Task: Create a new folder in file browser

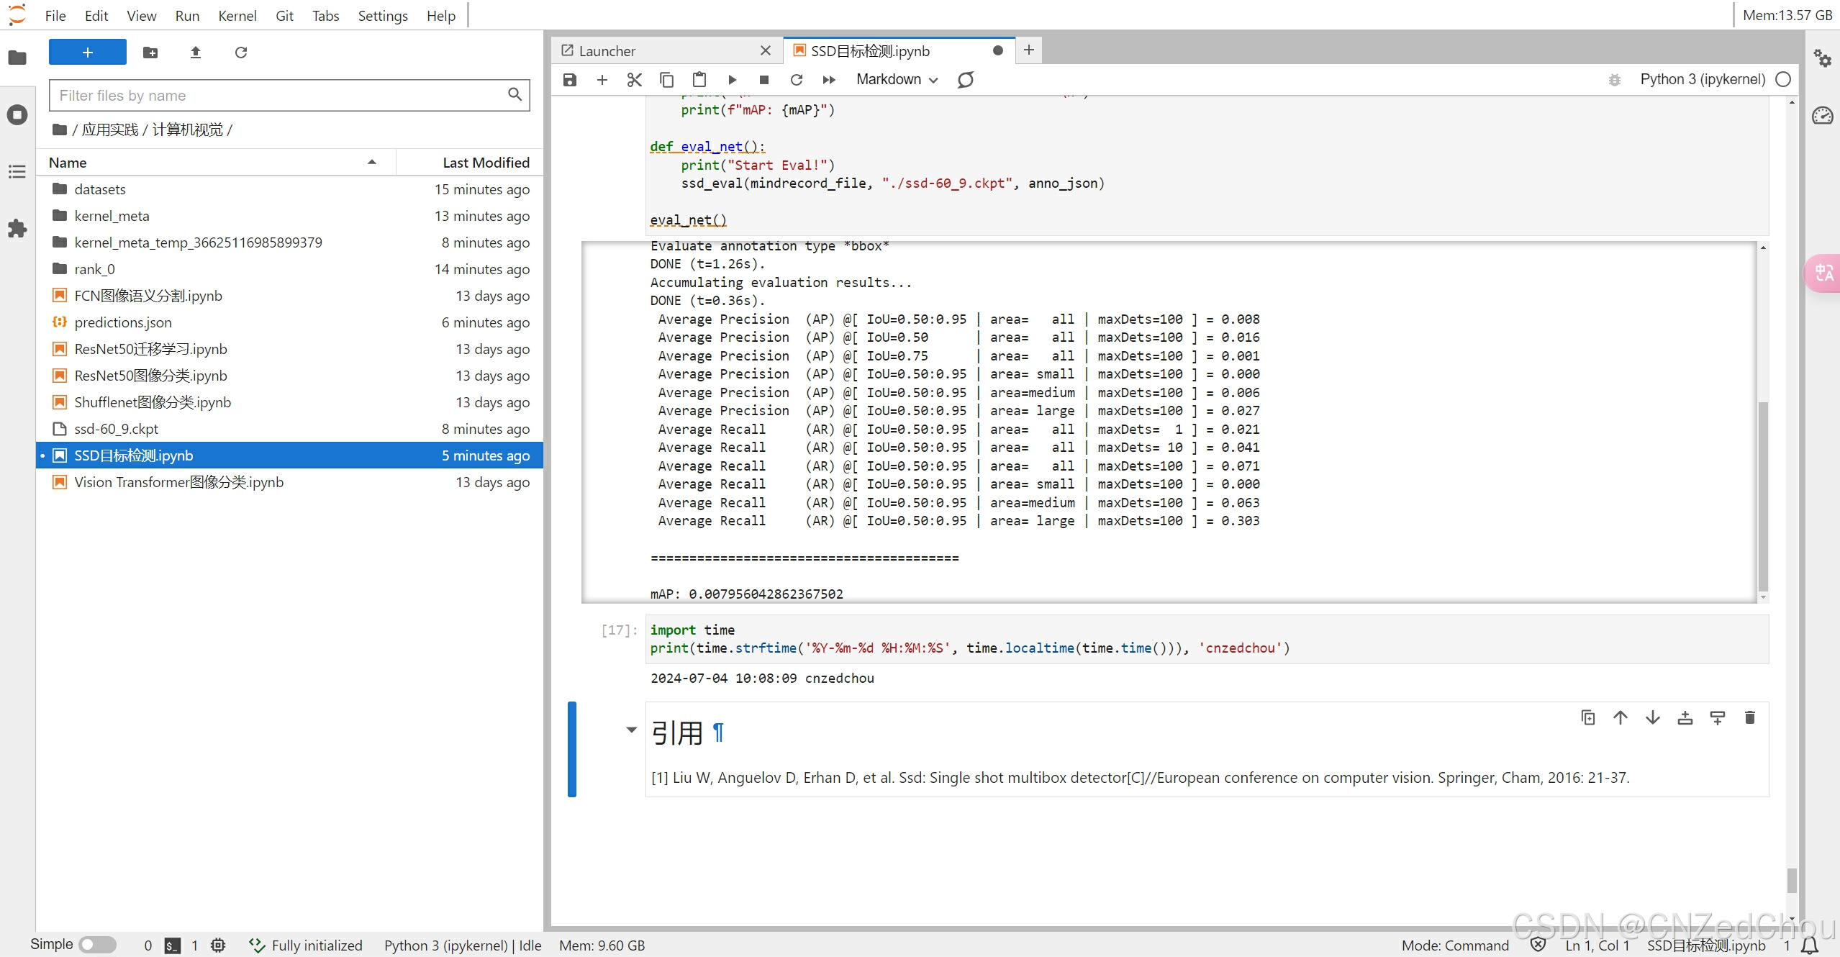Action: point(150,53)
